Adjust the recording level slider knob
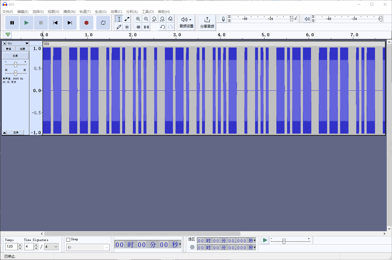392x260 pixels. tap(291, 19)
